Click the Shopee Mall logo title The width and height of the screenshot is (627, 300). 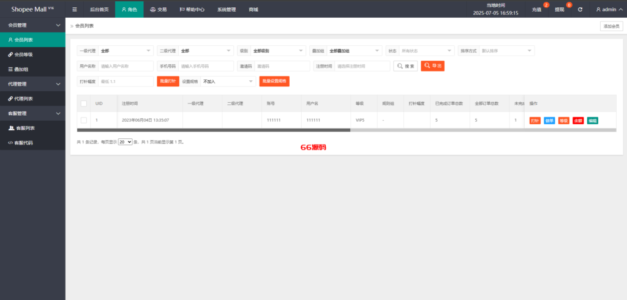[x=32, y=9]
